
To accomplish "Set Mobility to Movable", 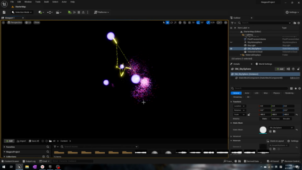I will tap(286, 119).
